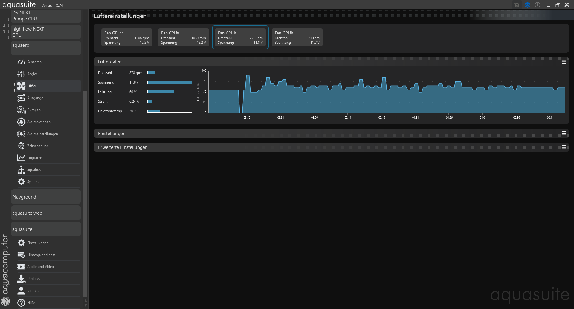
Task: Click the screenshot camera icon in title bar
Action: tap(517, 5)
